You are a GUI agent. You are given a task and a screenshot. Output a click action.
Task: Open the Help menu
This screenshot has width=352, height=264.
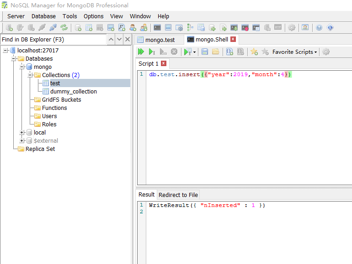(x=163, y=16)
